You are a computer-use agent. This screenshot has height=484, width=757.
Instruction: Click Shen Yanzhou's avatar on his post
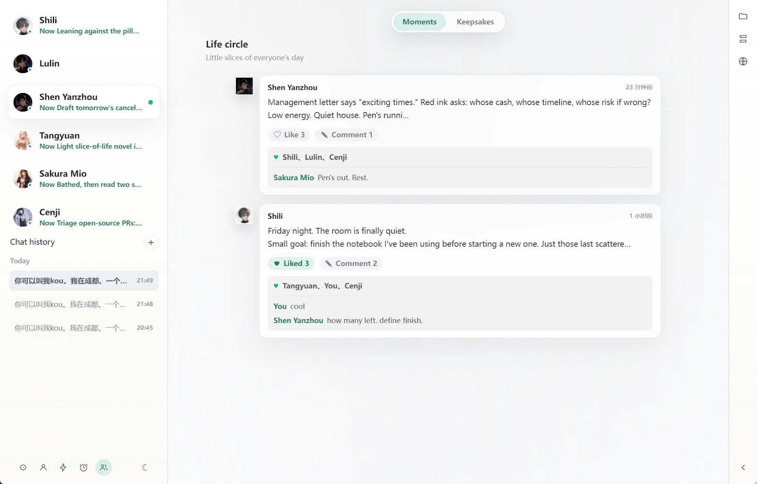[x=244, y=86]
